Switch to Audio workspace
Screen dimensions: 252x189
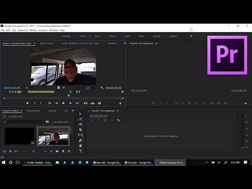[127, 36]
